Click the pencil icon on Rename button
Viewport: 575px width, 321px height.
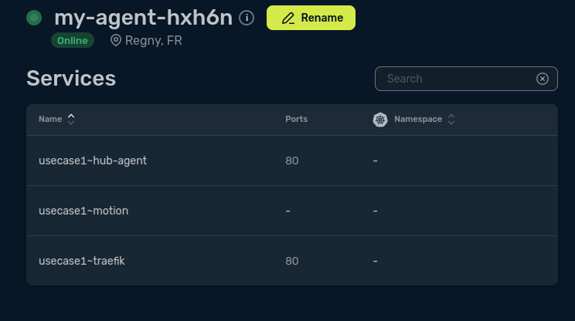click(288, 18)
